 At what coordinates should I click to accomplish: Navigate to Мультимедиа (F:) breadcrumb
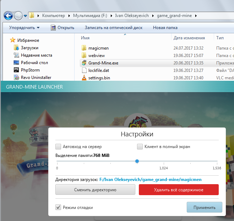point(90,16)
